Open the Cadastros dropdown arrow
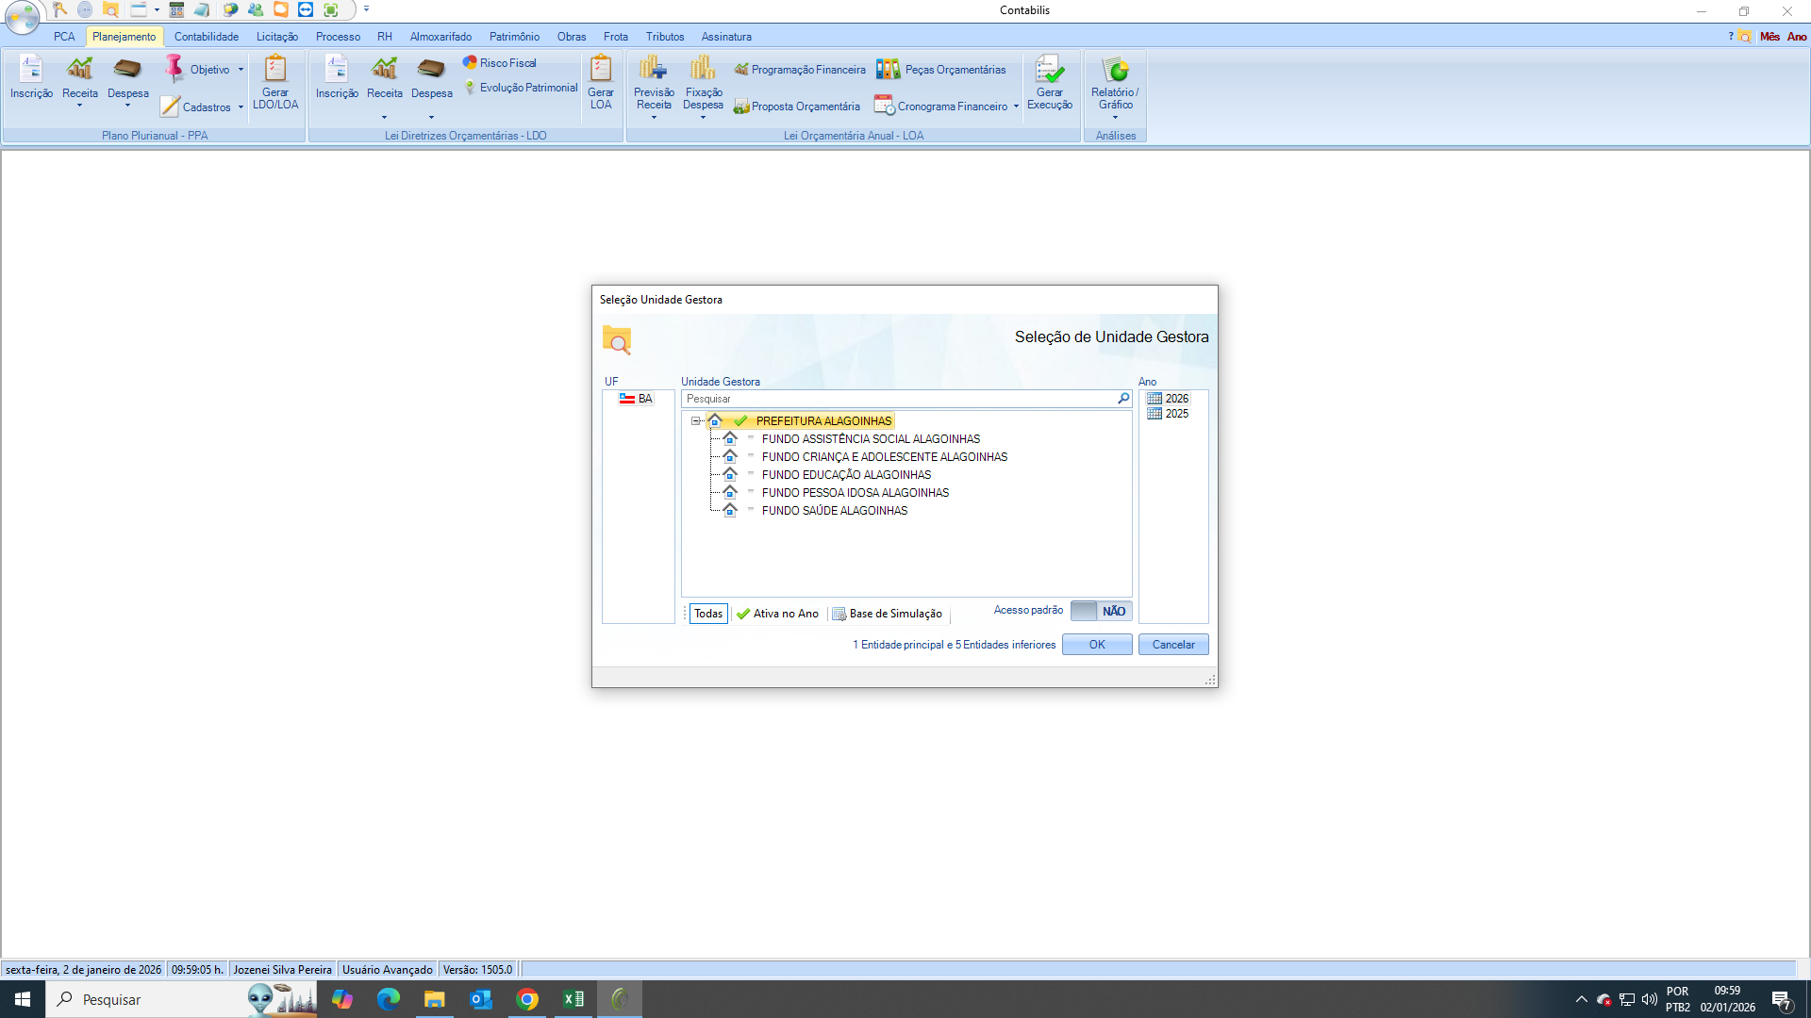 point(241,107)
